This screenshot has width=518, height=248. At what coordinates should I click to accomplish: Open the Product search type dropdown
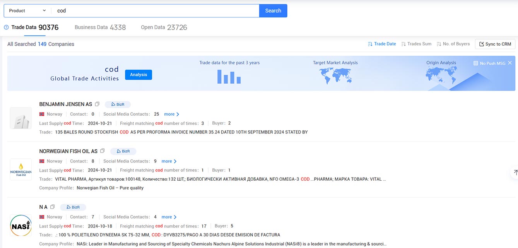point(27,11)
